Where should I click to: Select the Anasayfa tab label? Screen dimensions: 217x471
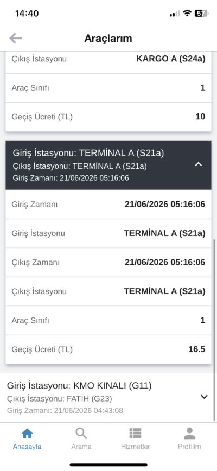[27, 447]
